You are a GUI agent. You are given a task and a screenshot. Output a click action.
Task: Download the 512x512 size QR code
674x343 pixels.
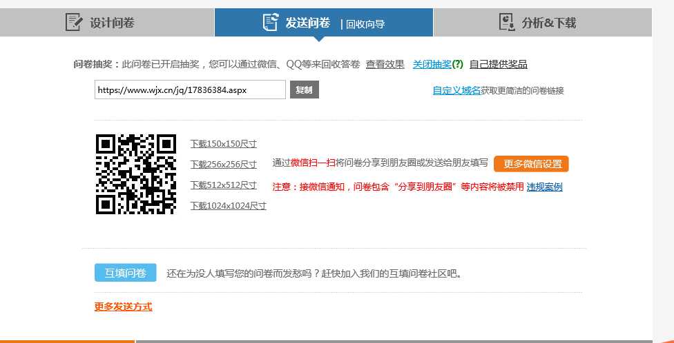[224, 185]
